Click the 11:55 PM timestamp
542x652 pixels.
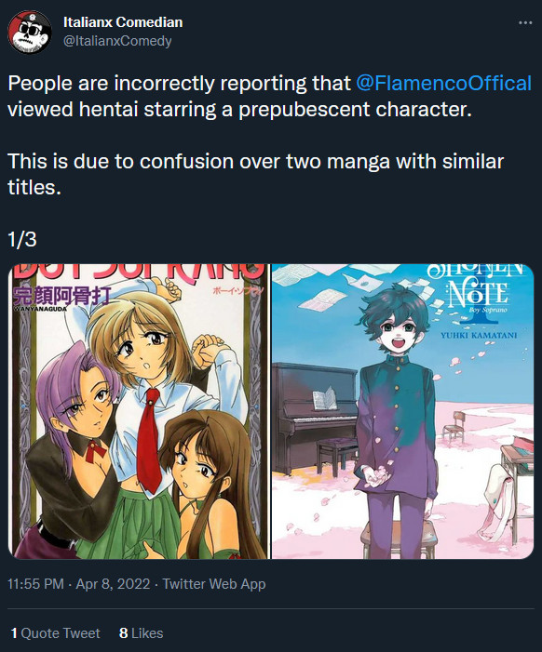(x=35, y=584)
